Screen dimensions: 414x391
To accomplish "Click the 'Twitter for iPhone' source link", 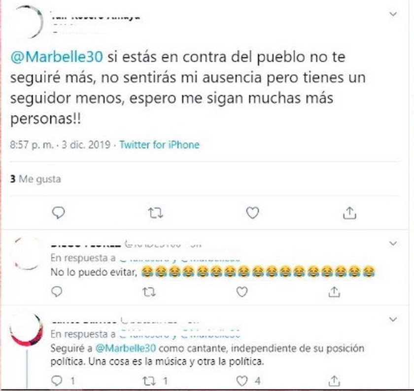I will [160, 145].
